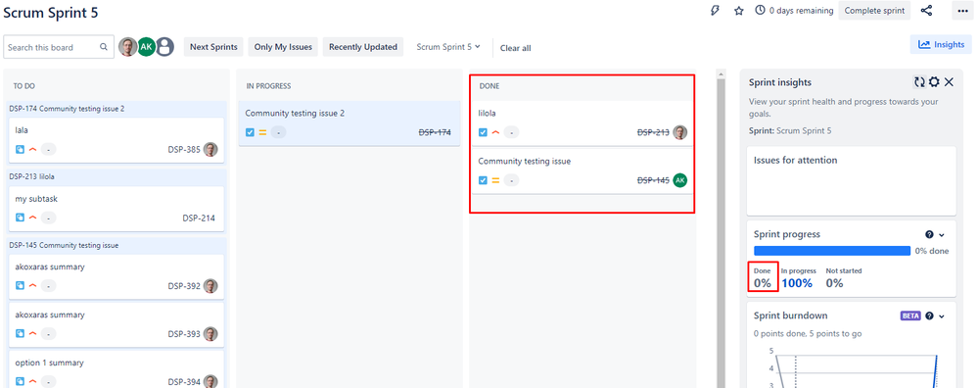Collapse the DSP-213 lilola group header
This screenshot has width=978, height=388.
coord(116,176)
